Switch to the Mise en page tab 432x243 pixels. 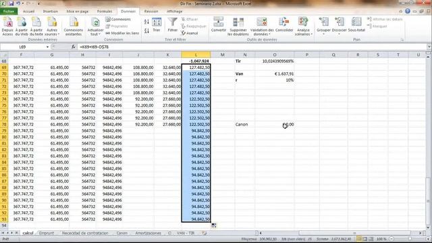click(78, 11)
